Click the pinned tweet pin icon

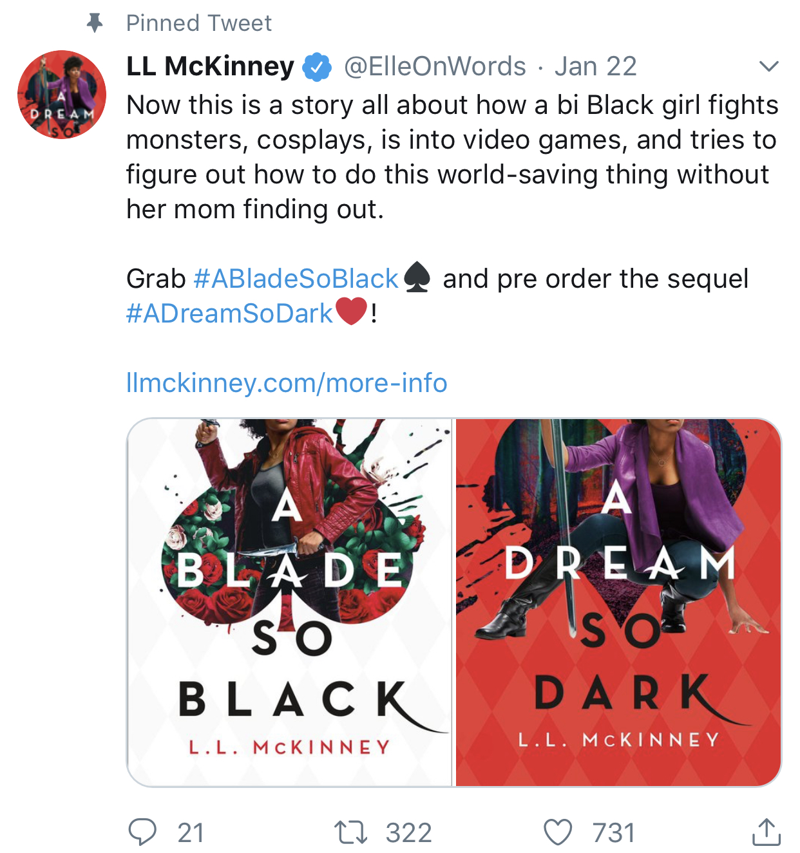95,23
